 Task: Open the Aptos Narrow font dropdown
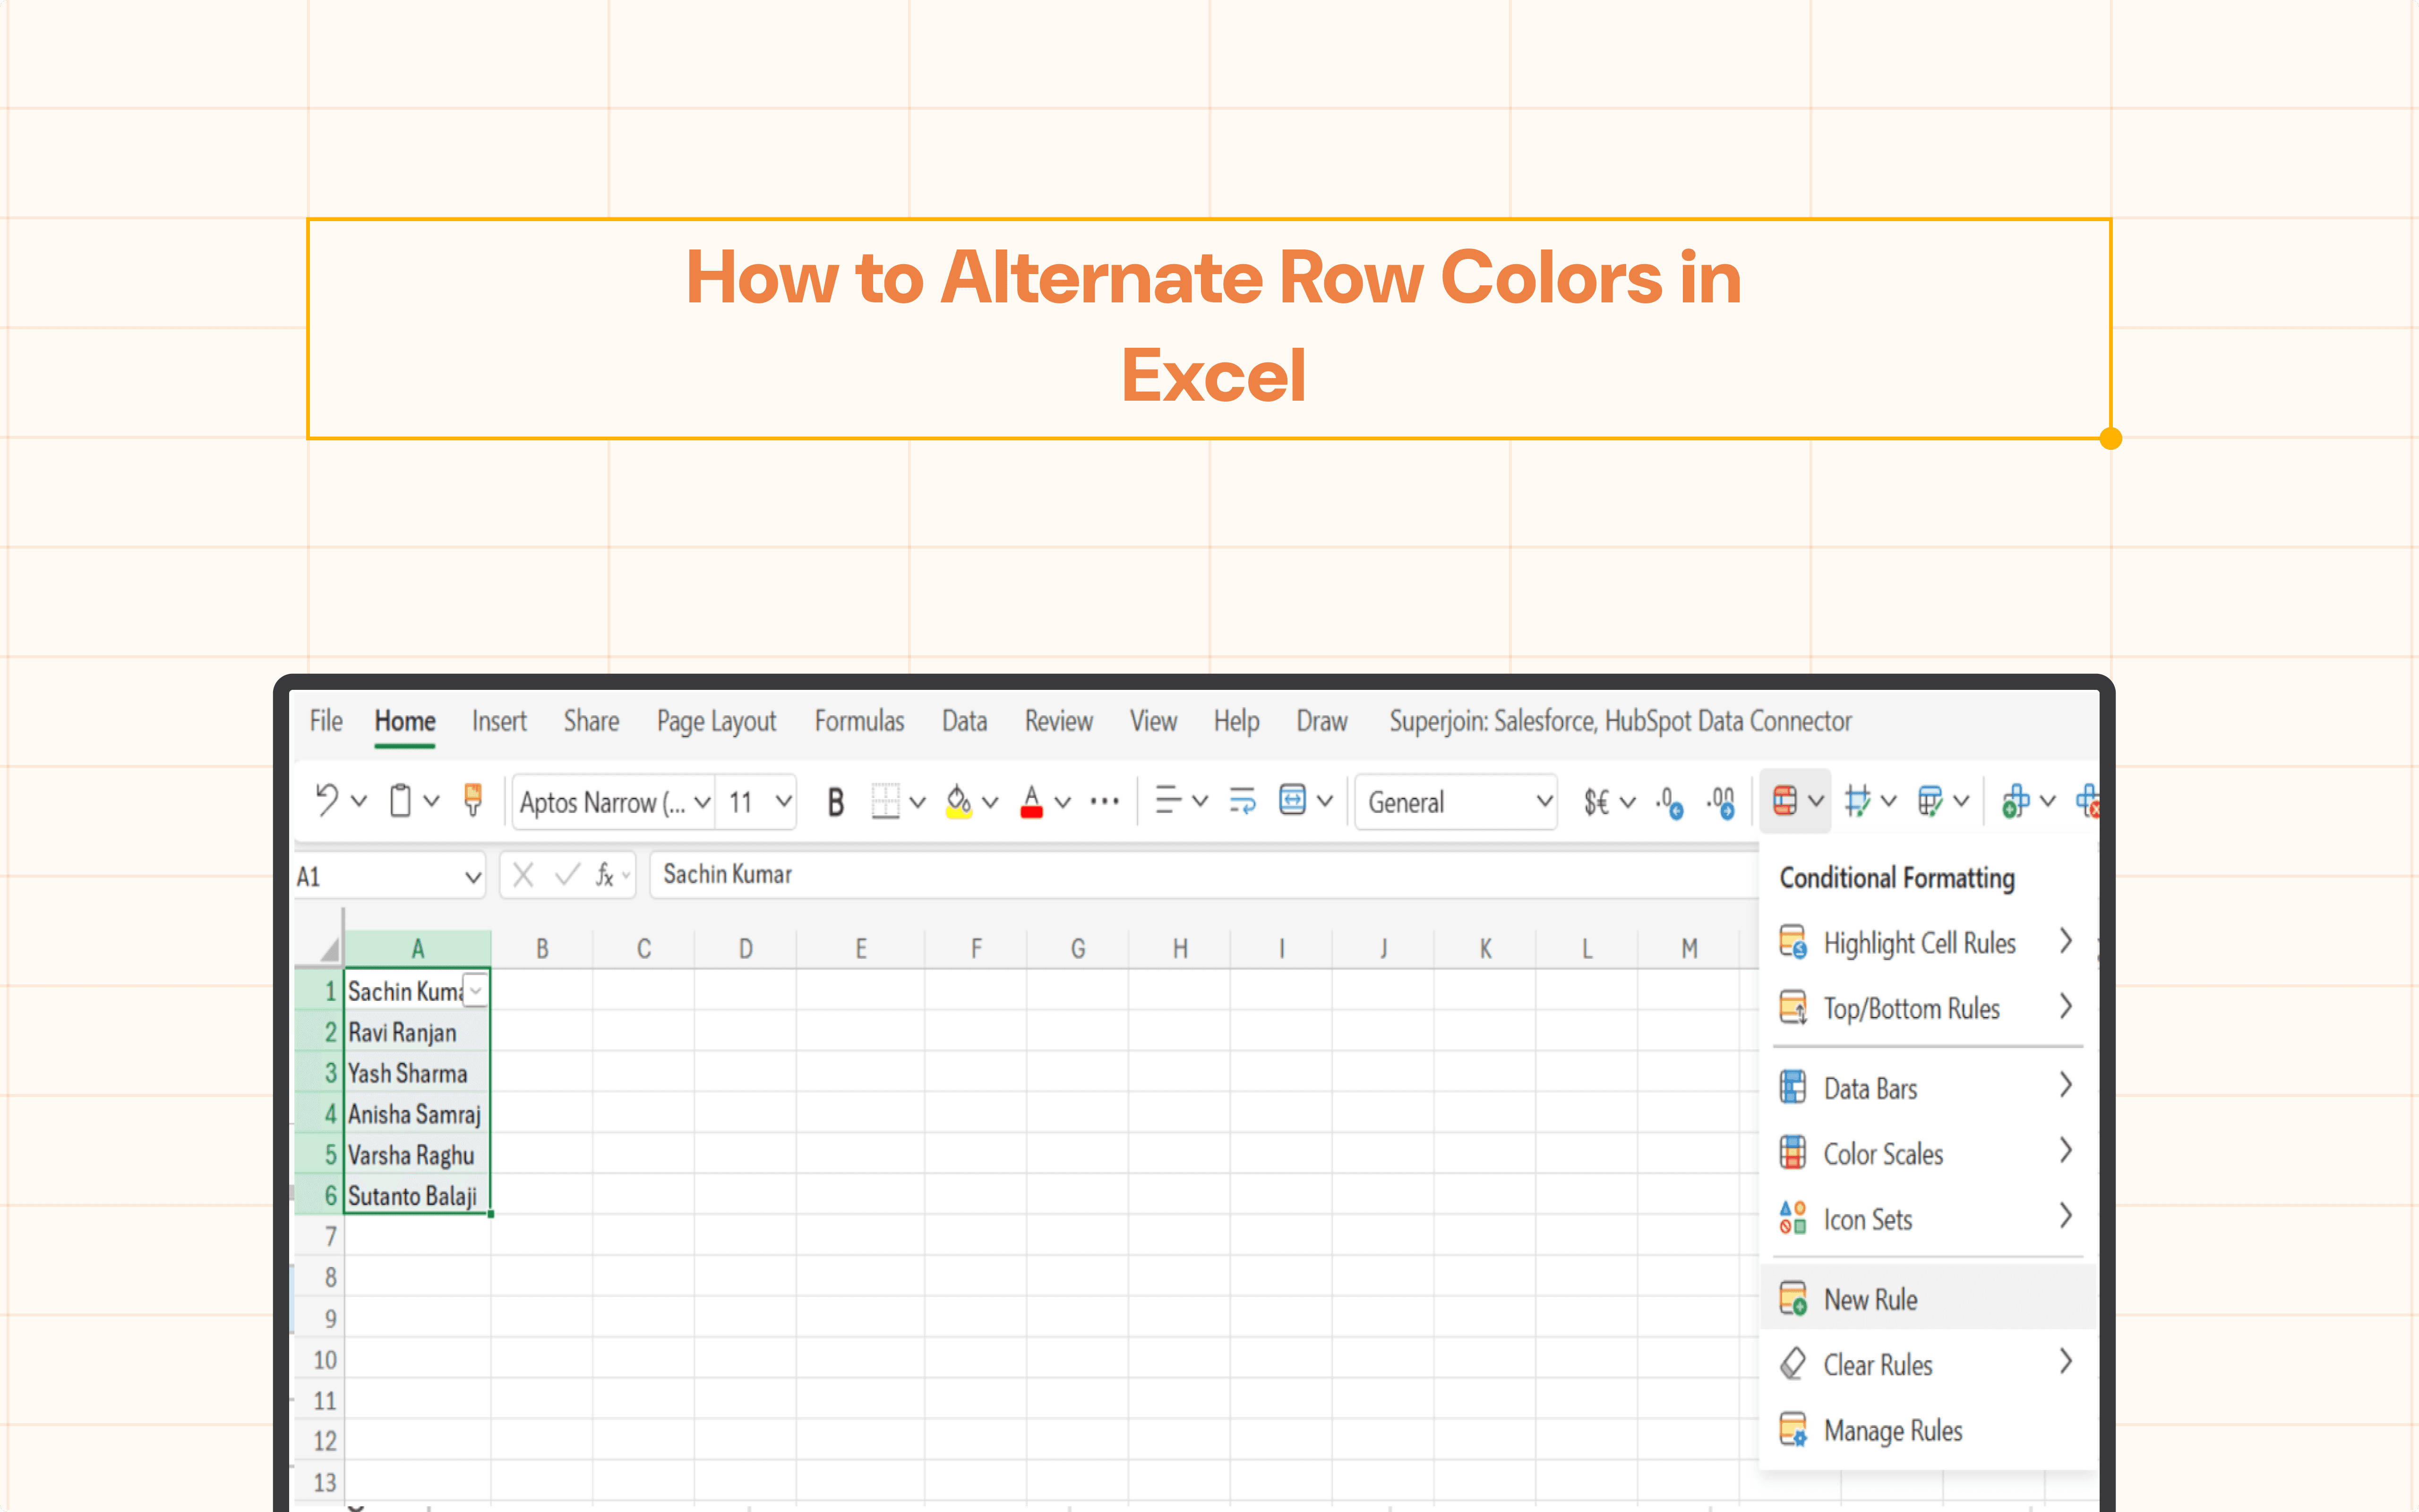614,802
